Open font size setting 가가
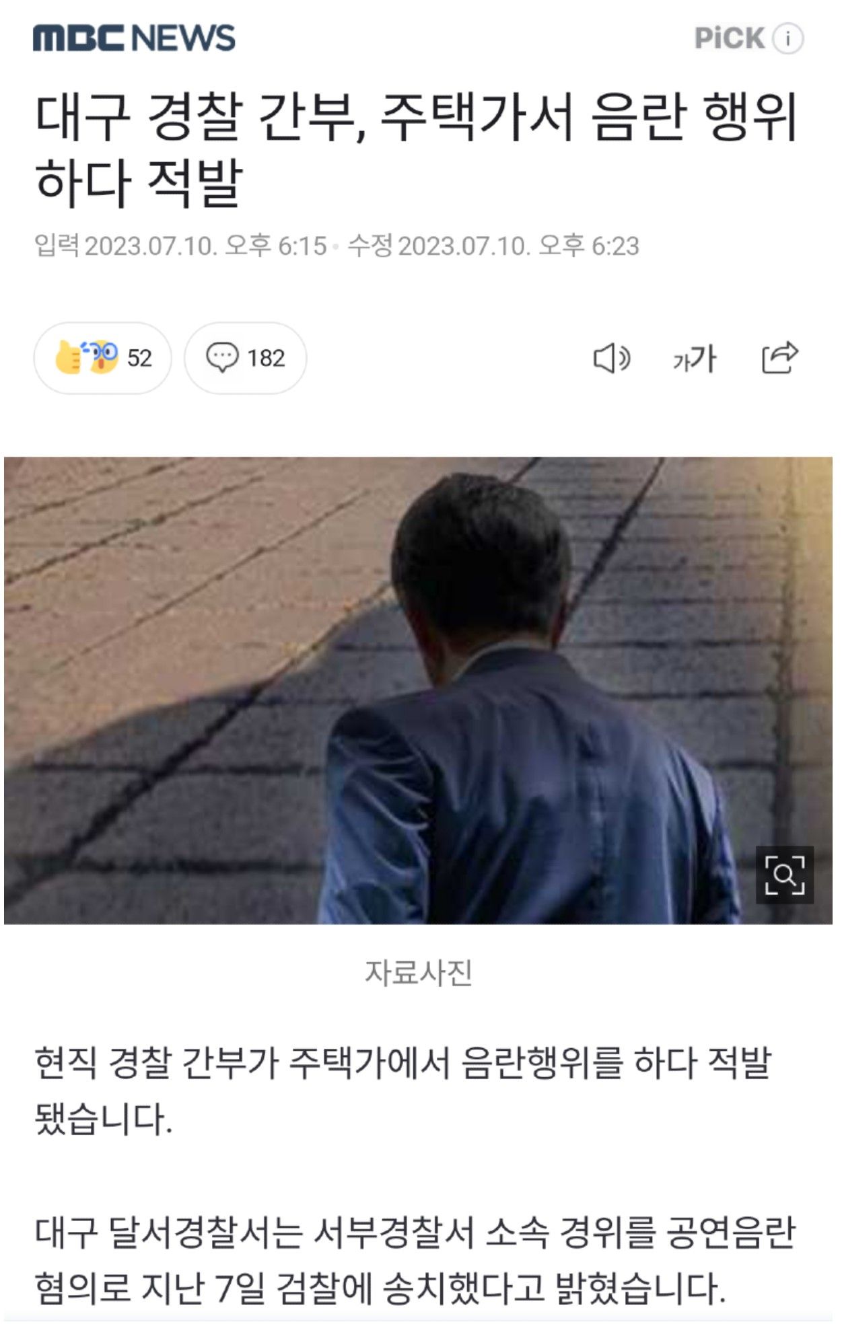Viewport: 842px width, 1324px height. [695, 359]
